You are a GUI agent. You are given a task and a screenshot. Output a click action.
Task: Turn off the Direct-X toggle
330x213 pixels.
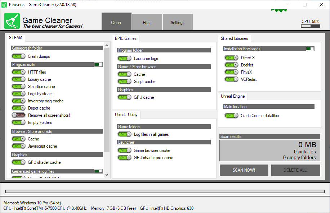tap(231, 57)
